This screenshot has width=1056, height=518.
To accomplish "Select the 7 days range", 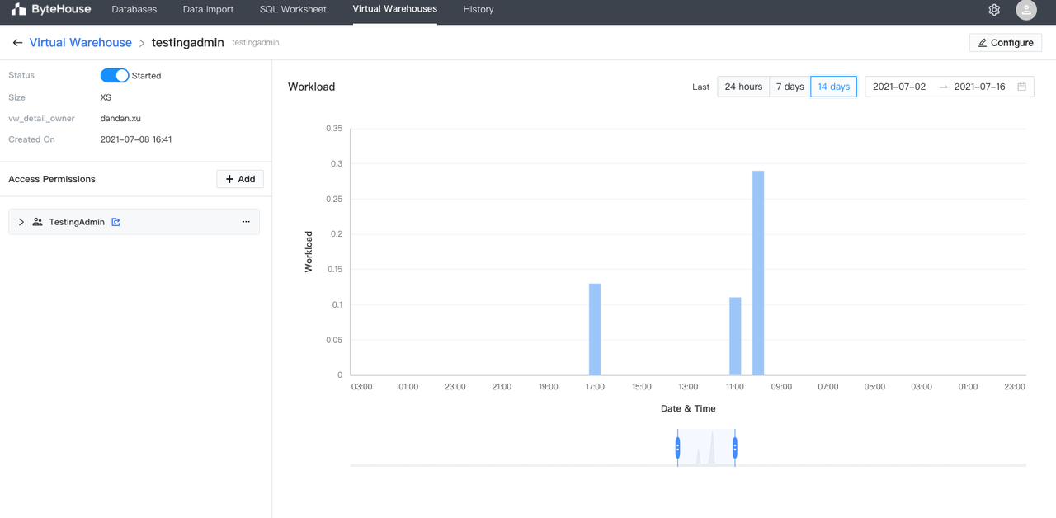I will [790, 87].
